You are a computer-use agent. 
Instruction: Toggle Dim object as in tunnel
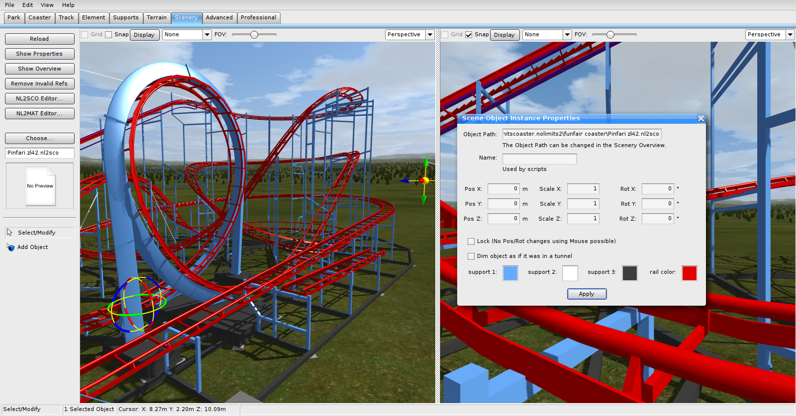(x=471, y=256)
